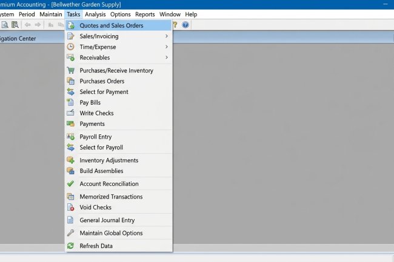Choose Purchases Orders from Tasks menu
Viewport: 394px width, 262px height.
coord(119,81)
